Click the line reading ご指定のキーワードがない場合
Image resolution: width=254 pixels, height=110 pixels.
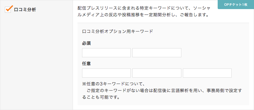pos(164,91)
